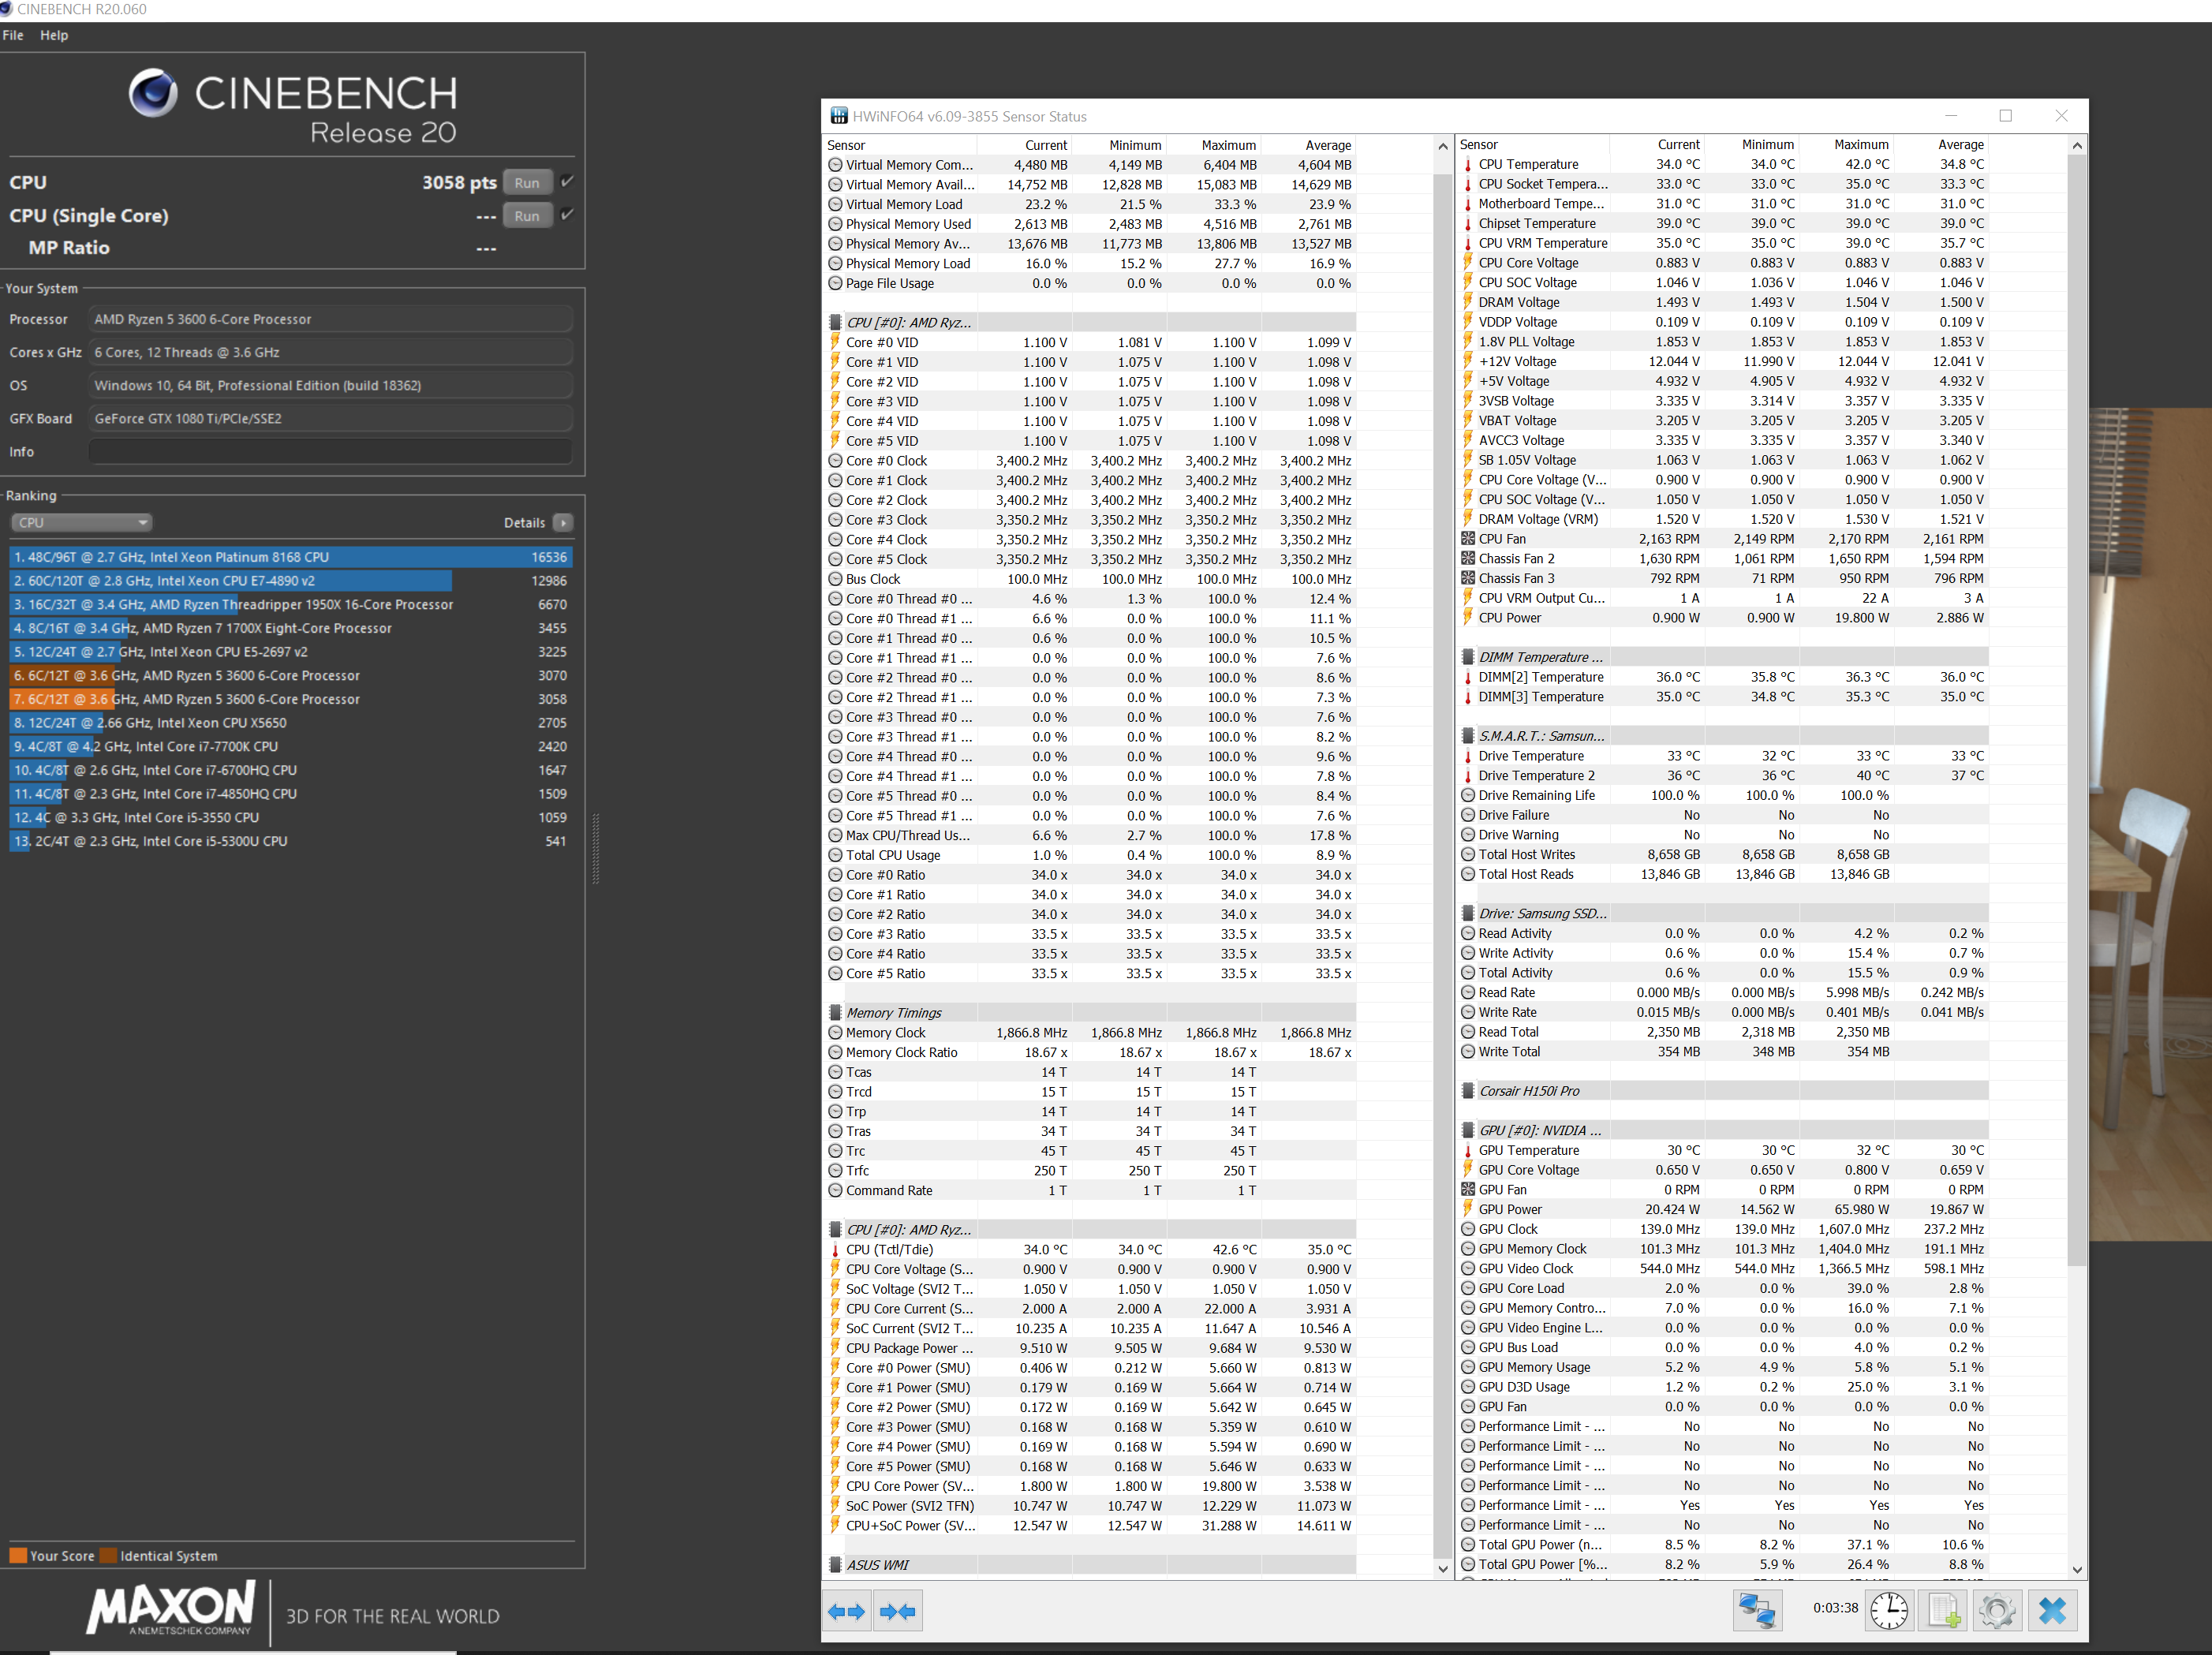Click the Info text field
This screenshot has width=2212, height=1655.
click(330, 452)
